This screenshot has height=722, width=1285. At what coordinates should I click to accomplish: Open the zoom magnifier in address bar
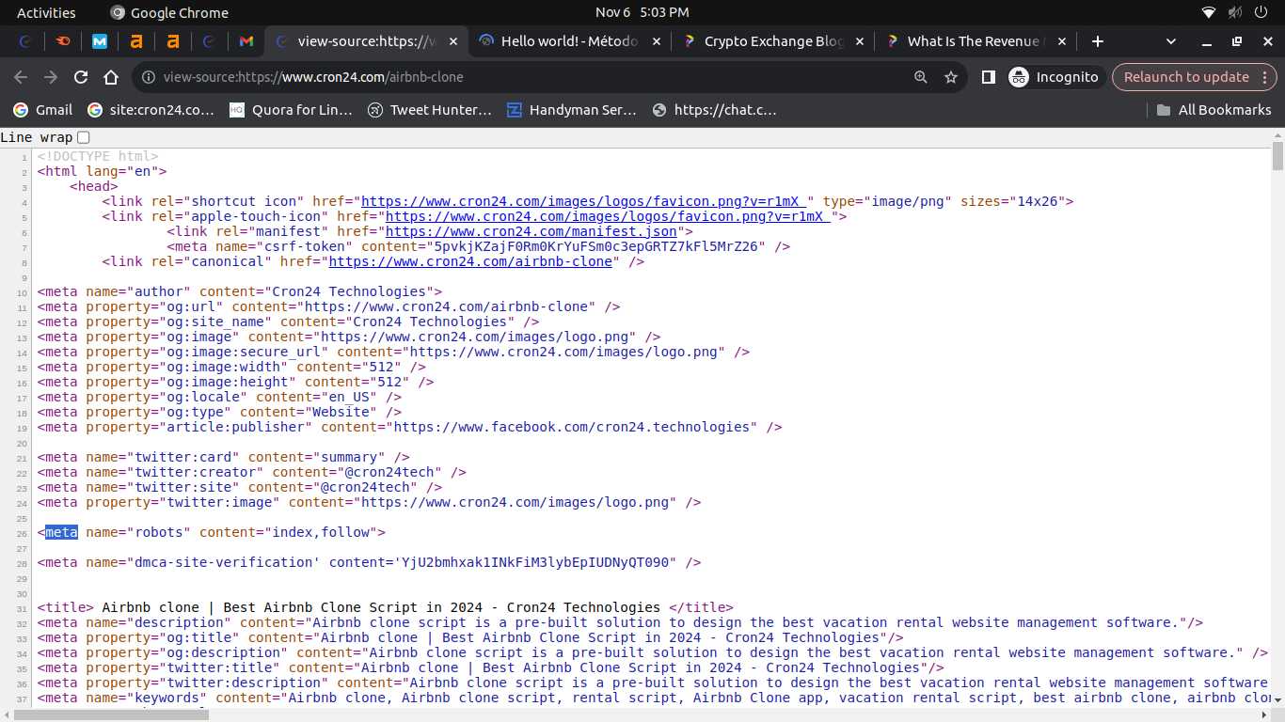(x=921, y=77)
